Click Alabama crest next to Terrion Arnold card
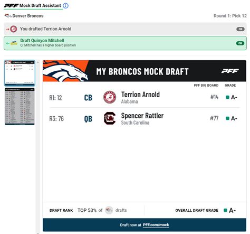Image resolution: width=250 pixels, height=234 pixels. pos(110,97)
